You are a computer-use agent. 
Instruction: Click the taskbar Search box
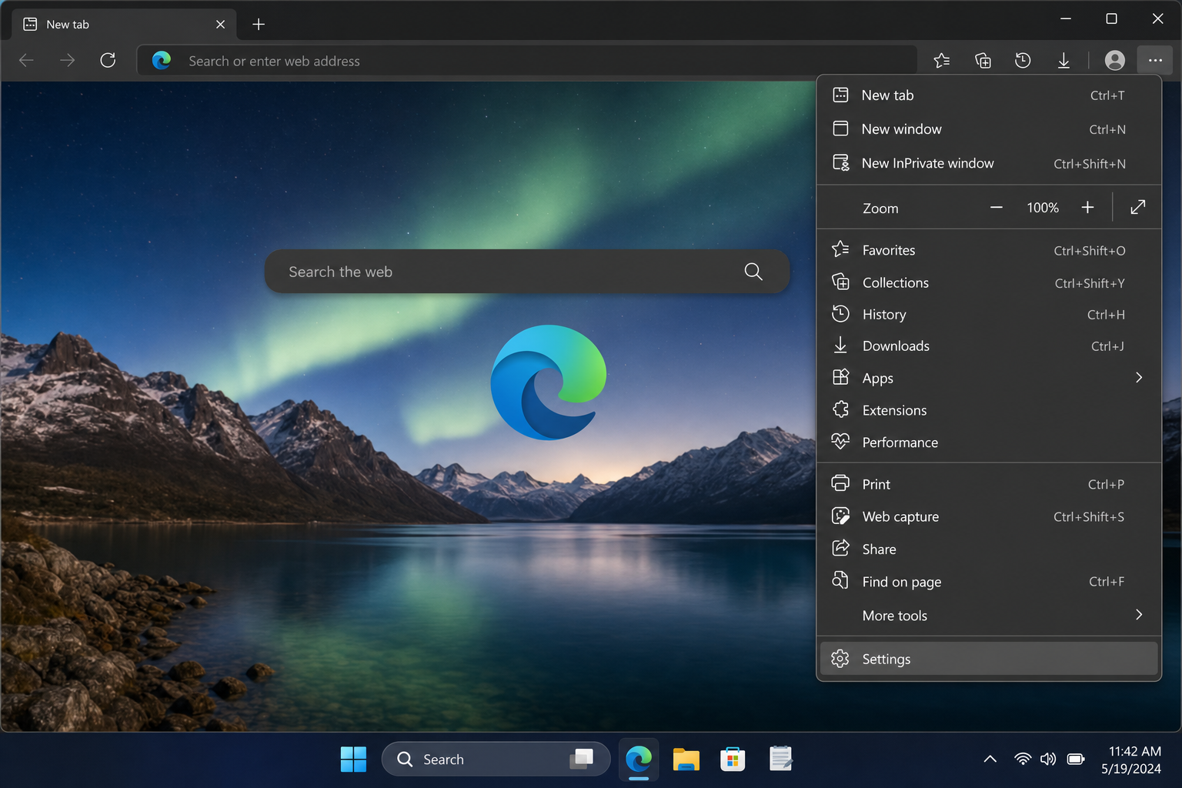pos(496,760)
